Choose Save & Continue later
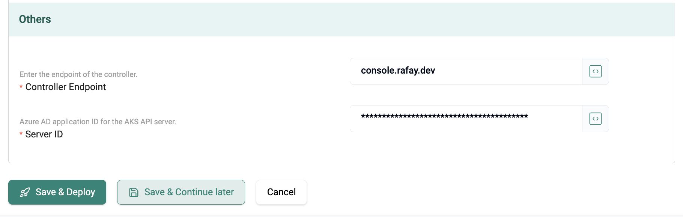Image resolution: width=683 pixels, height=217 pixels. click(181, 192)
